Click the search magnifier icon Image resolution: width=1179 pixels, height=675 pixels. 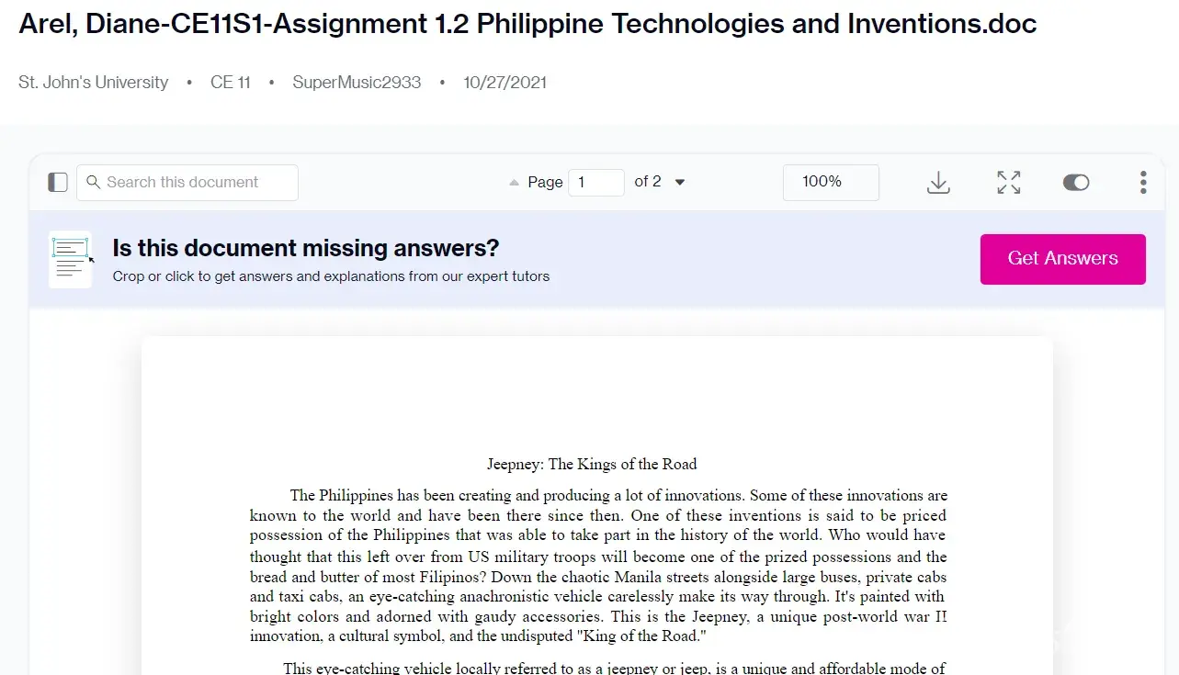coord(93,182)
